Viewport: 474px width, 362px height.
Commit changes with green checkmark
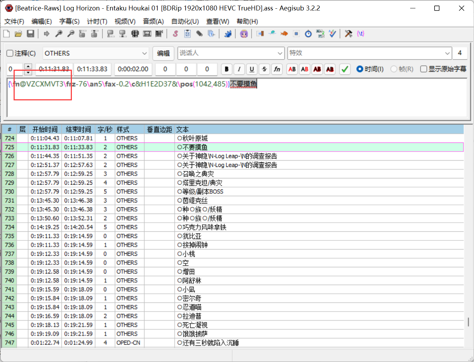(x=345, y=69)
